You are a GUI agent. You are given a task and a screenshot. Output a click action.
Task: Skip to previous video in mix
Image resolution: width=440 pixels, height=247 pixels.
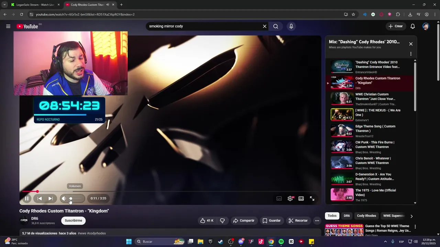[x=40, y=198]
